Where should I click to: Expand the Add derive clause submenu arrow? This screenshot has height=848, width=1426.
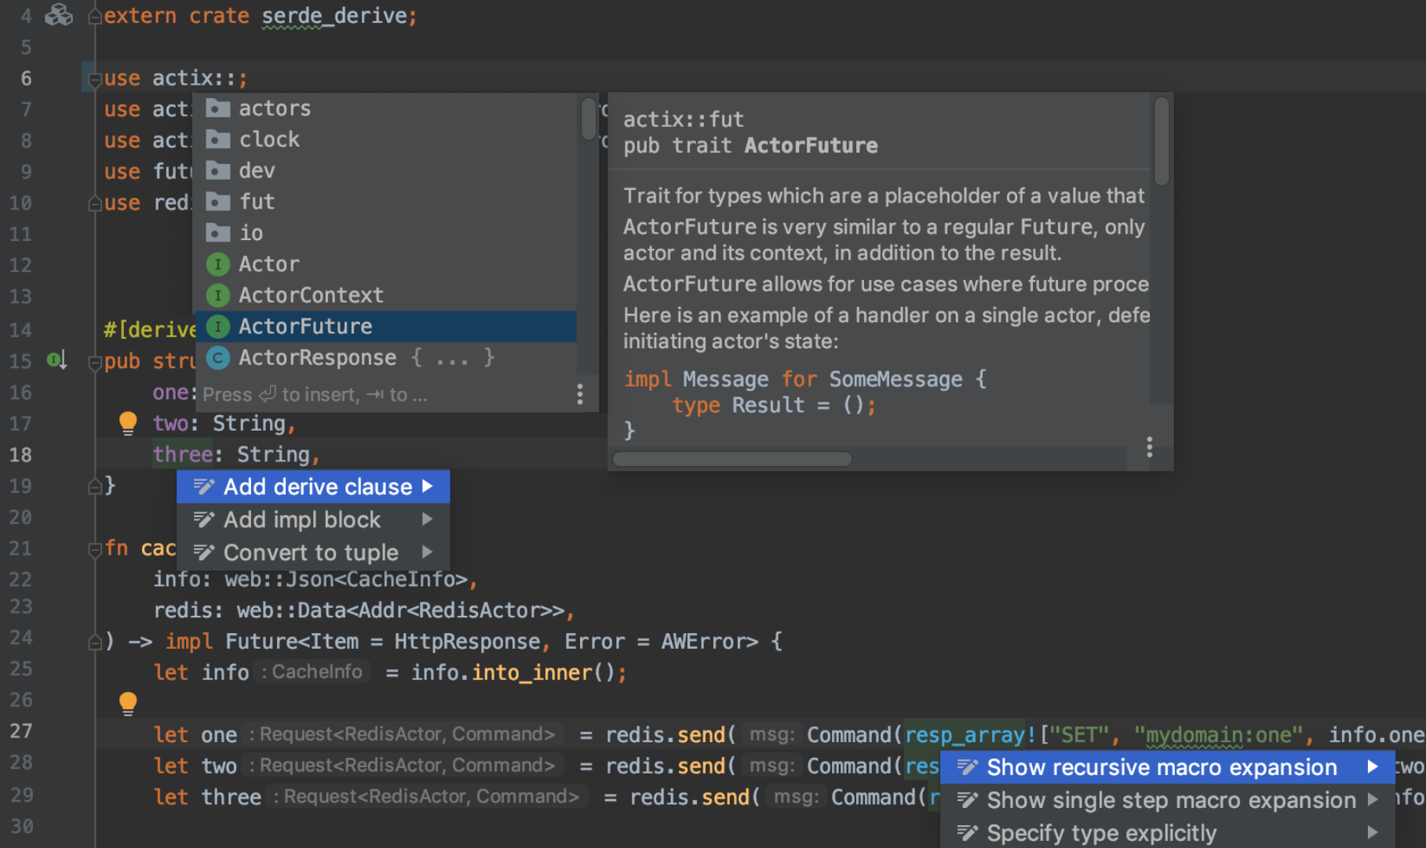click(428, 486)
